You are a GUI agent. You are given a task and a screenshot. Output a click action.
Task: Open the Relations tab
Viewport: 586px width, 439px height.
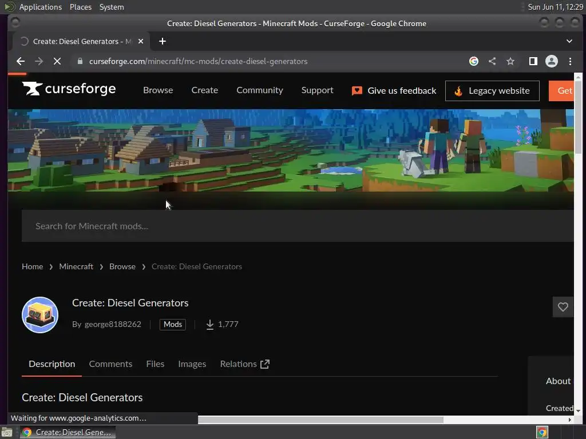pos(239,364)
